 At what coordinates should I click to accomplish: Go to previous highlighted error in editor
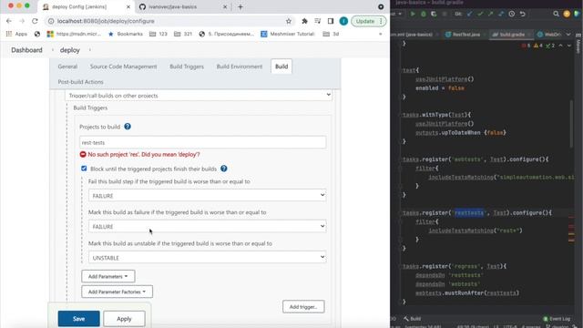(561, 46)
